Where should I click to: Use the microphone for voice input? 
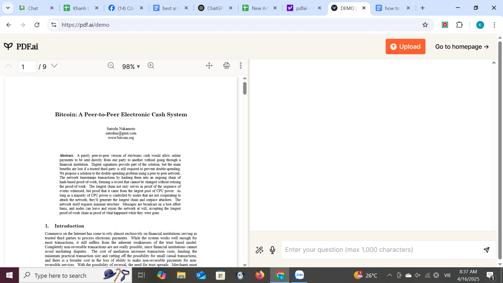272,250
